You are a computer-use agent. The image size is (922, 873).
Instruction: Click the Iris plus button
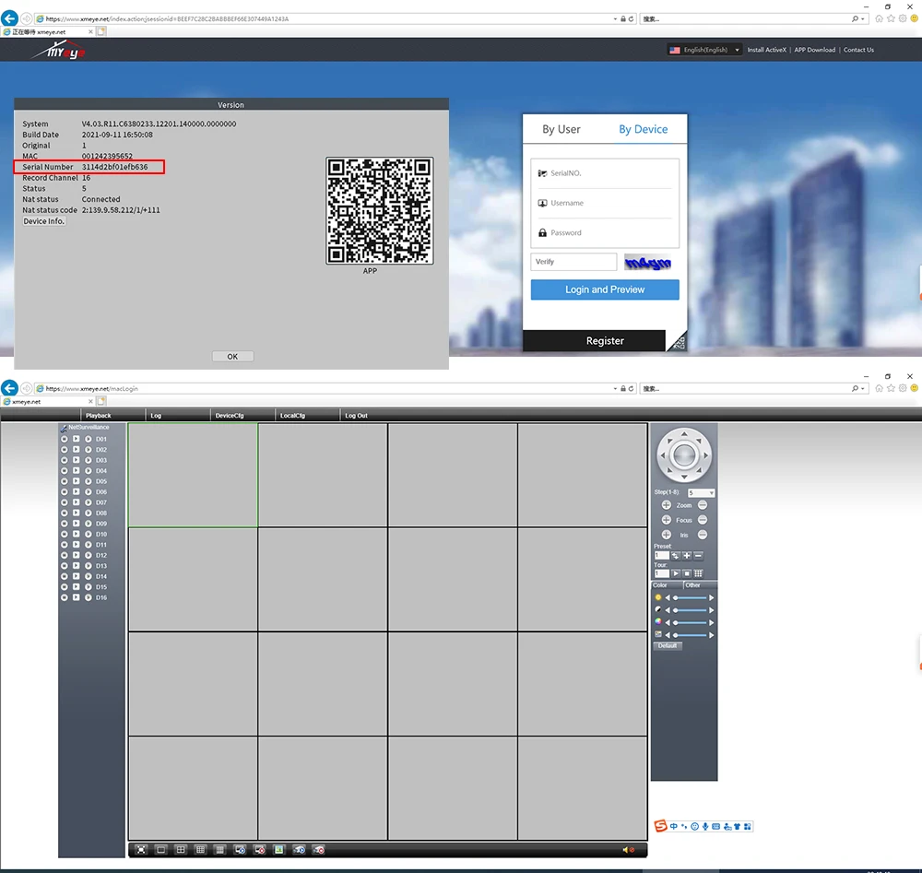pos(667,535)
